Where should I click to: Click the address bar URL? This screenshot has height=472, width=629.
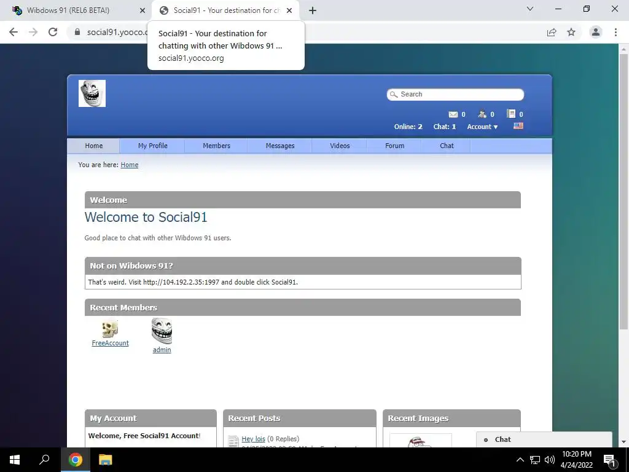[117, 32]
